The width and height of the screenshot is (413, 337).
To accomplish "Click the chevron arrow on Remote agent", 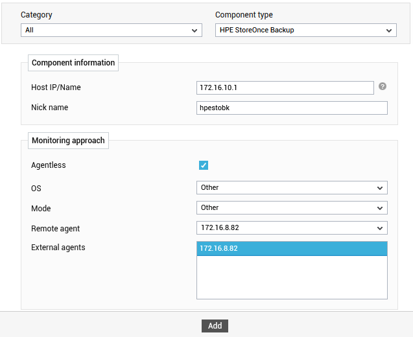I will tap(380, 228).
